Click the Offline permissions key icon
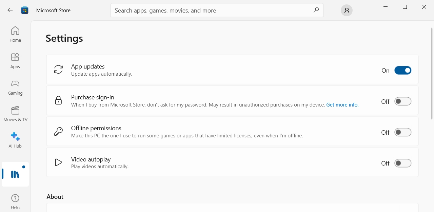The height and width of the screenshot is (212, 434). coord(58,131)
